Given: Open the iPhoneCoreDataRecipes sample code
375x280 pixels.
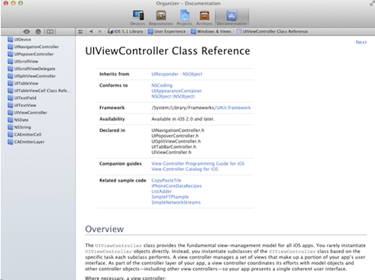Looking at the screenshot, I should (176, 186).
